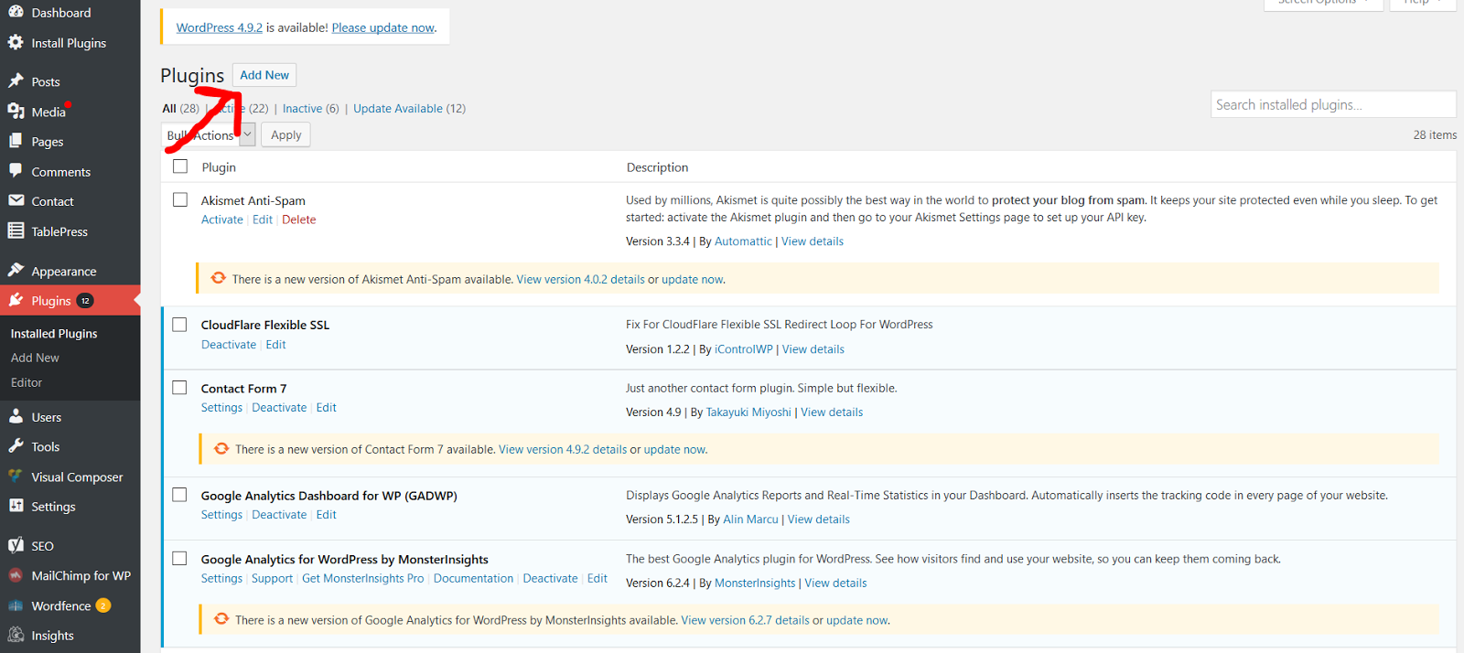The image size is (1464, 653).
Task: Click the Appearance paintbrush icon
Action: [x=16, y=270]
